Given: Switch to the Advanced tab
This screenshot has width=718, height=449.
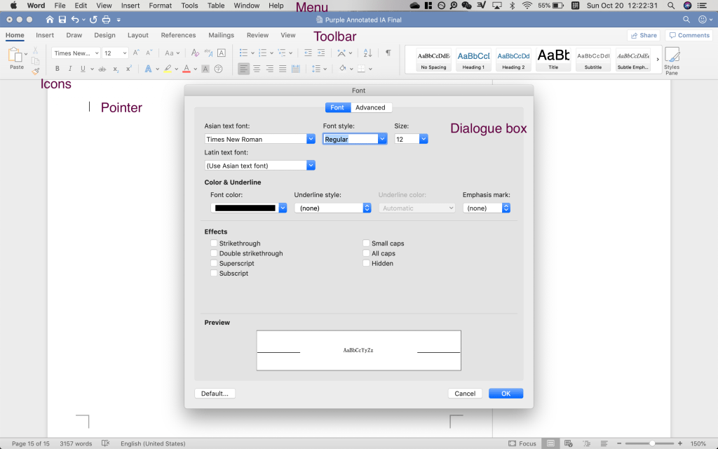Looking at the screenshot, I should click(x=370, y=107).
